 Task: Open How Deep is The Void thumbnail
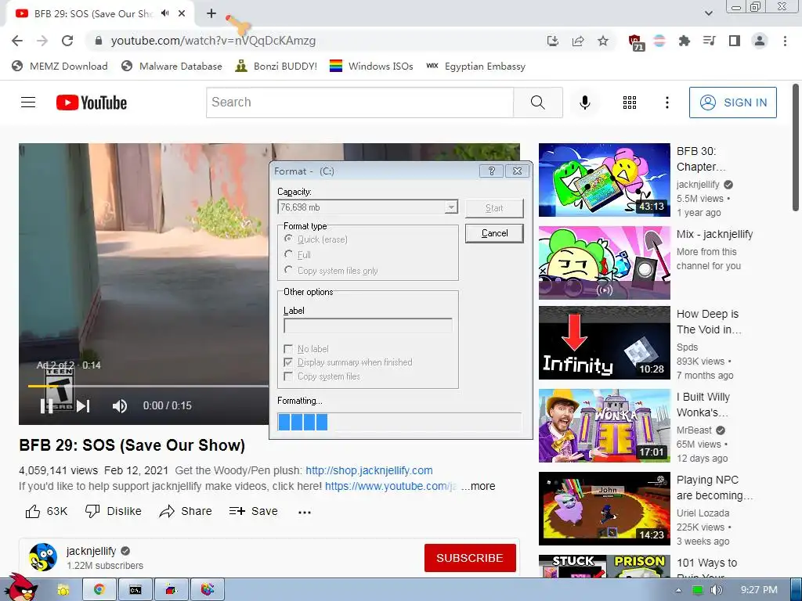point(604,343)
